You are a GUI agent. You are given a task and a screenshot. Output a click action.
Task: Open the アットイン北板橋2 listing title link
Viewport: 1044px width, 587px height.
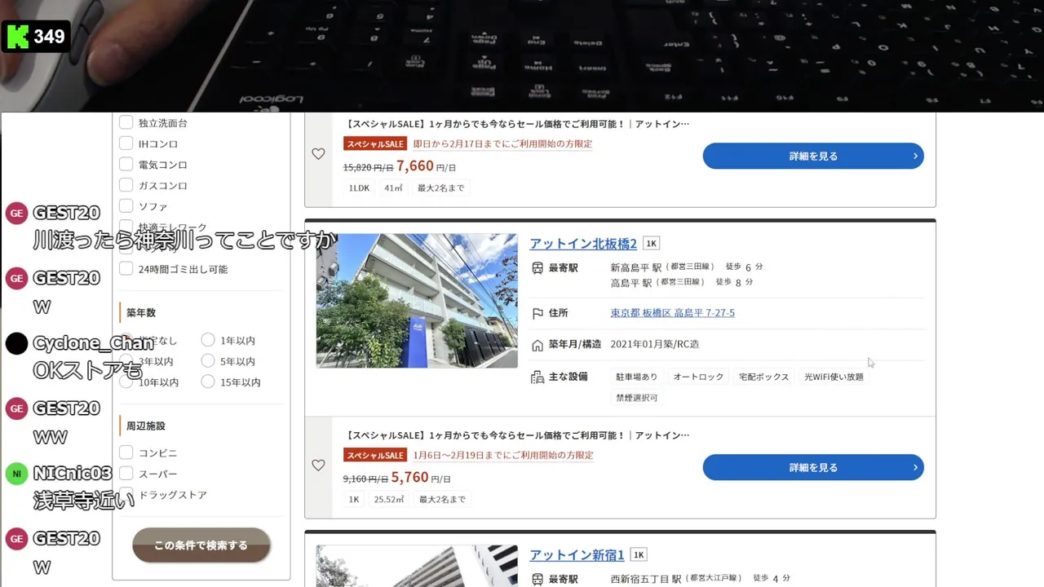coord(583,244)
